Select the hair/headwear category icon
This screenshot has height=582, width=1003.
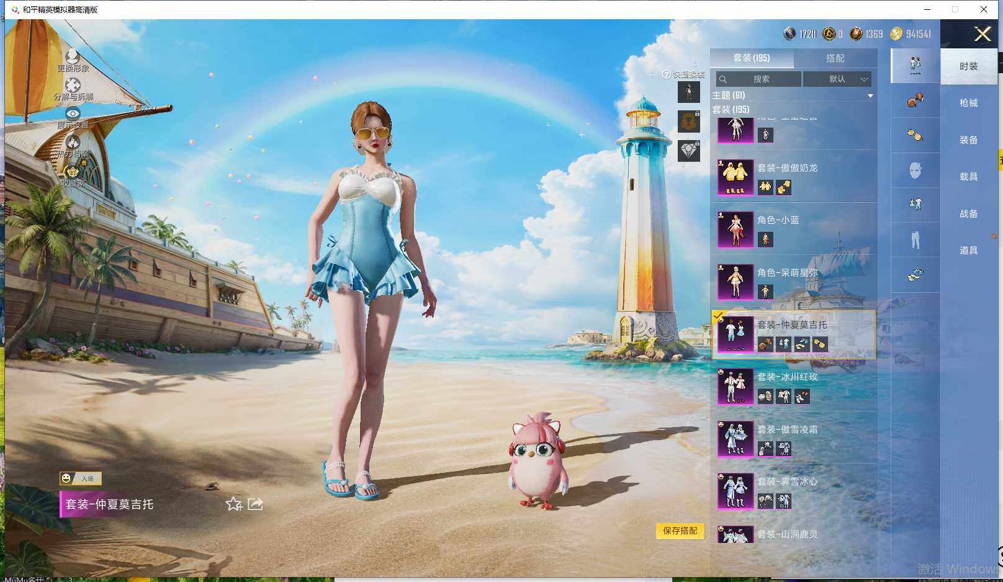[915, 100]
